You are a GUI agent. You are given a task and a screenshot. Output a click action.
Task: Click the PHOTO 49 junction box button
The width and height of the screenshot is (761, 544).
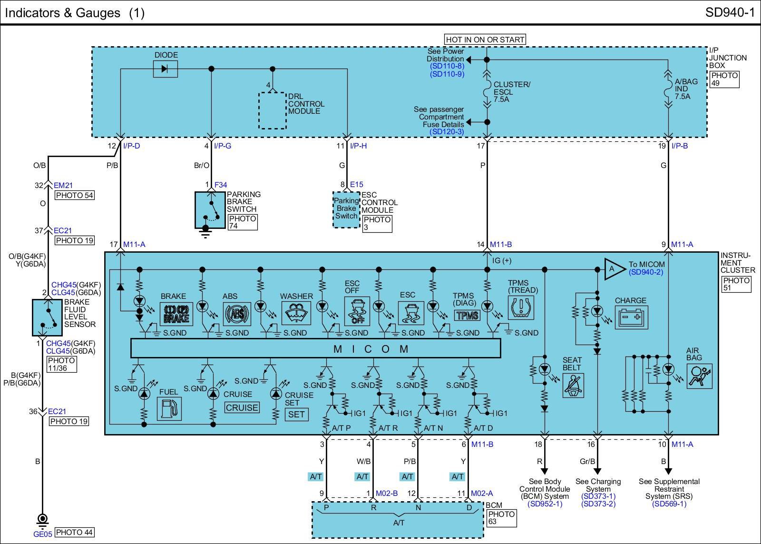[x=725, y=79]
